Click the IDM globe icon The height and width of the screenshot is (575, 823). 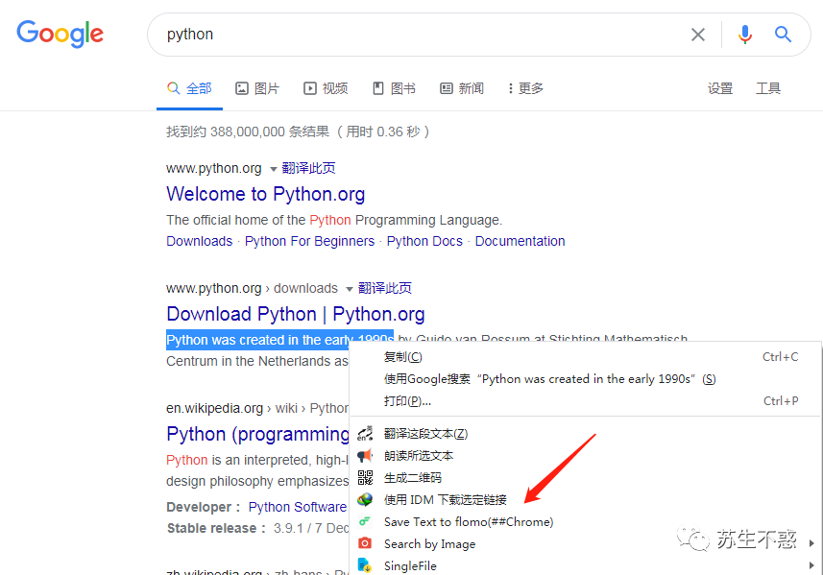click(365, 499)
